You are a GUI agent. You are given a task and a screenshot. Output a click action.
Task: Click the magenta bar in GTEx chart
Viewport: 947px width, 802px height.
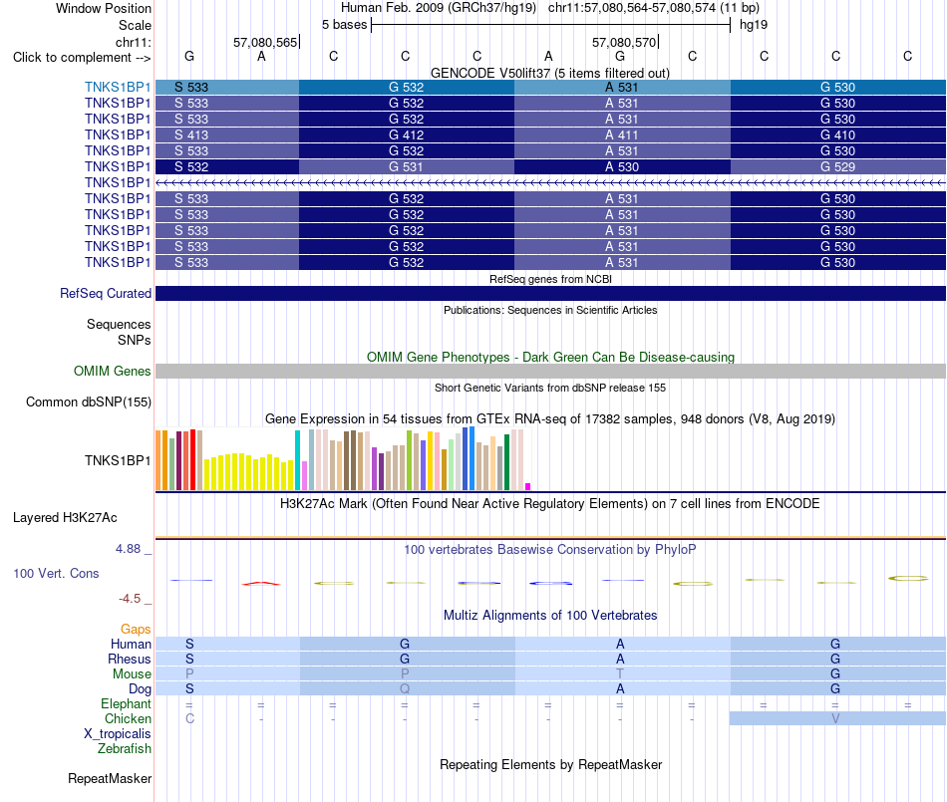tap(528, 486)
